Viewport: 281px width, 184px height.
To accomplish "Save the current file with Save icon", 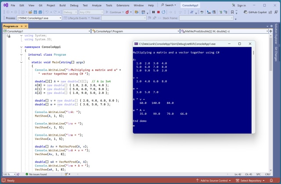I will pyautogui.click(x=35, y=12).
